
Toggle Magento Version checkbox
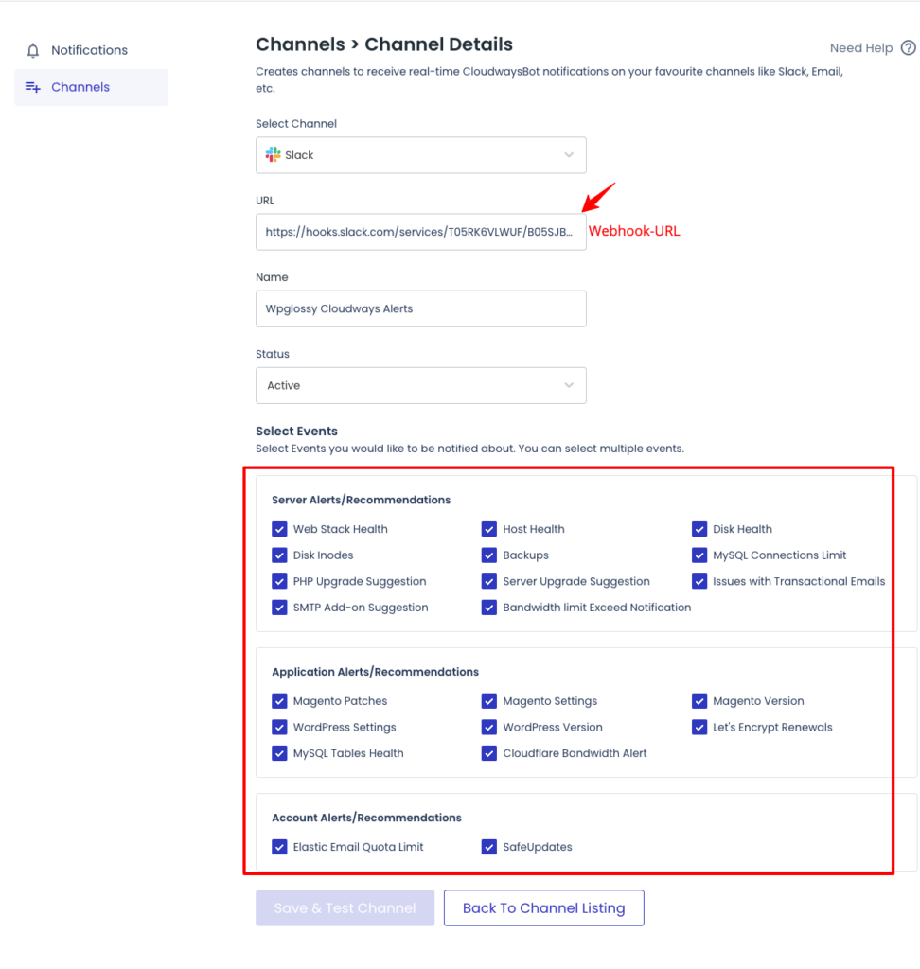[699, 701]
